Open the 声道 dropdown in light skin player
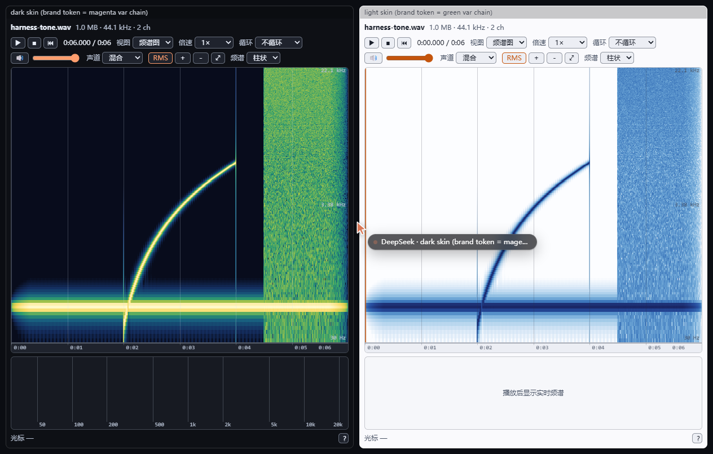Image resolution: width=713 pixels, height=454 pixels. tap(476, 58)
